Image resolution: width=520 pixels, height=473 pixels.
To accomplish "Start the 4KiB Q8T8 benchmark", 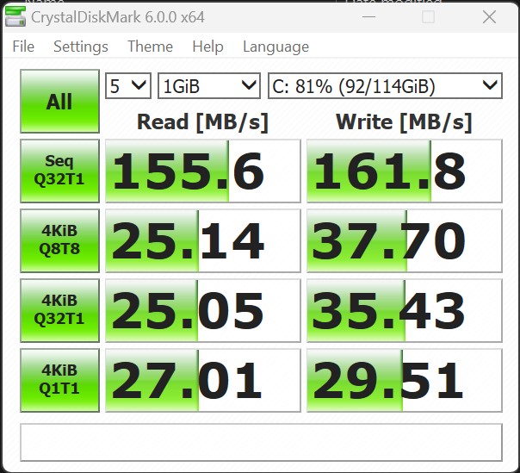I will click(59, 240).
